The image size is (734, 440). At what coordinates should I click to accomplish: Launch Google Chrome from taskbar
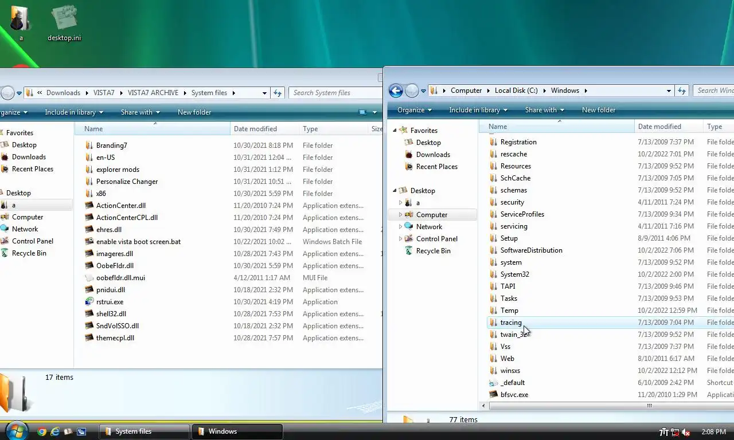(x=41, y=431)
